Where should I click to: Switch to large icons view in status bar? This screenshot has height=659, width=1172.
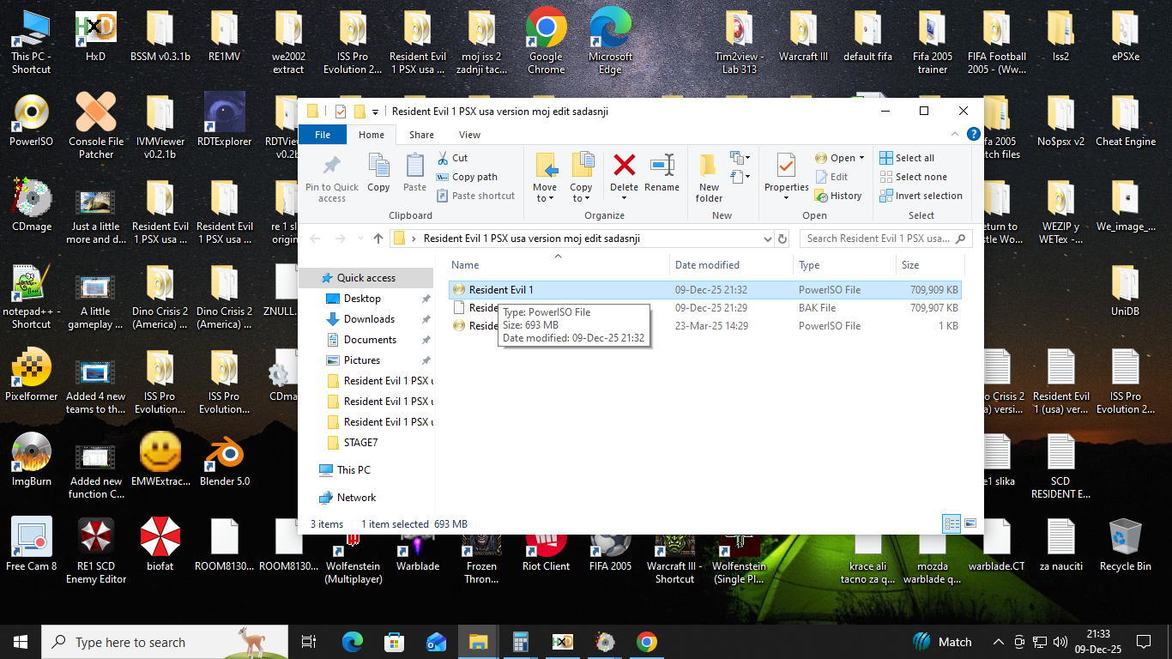point(970,523)
